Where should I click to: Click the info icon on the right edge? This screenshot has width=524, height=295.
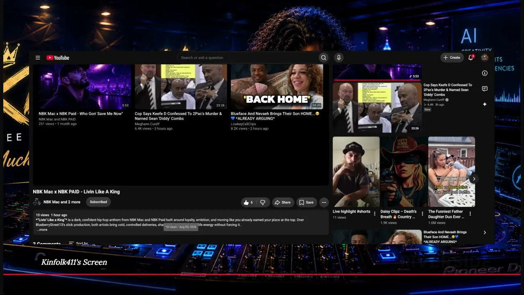[x=485, y=73]
